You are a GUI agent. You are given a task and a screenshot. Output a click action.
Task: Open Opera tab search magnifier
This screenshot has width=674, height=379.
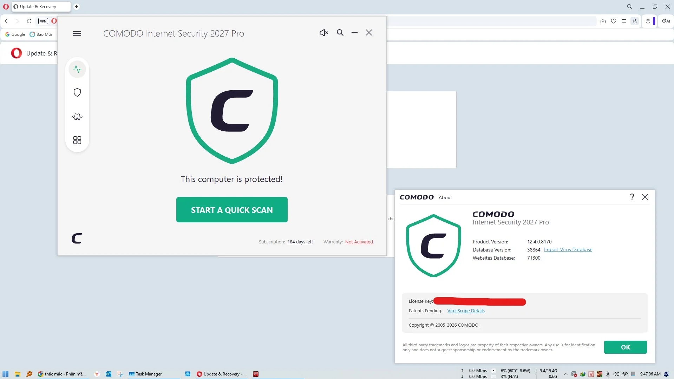(x=629, y=7)
